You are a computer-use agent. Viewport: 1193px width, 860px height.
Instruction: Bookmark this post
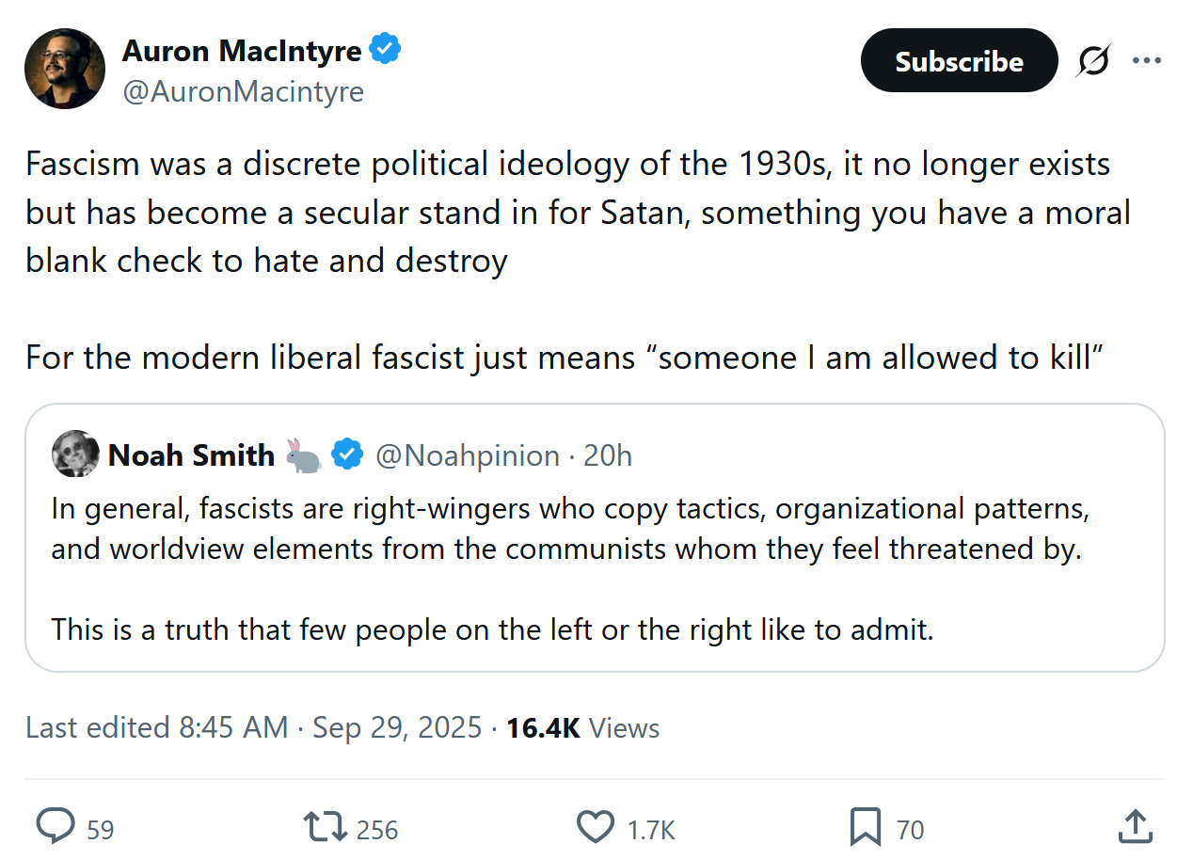coord(865,827)
